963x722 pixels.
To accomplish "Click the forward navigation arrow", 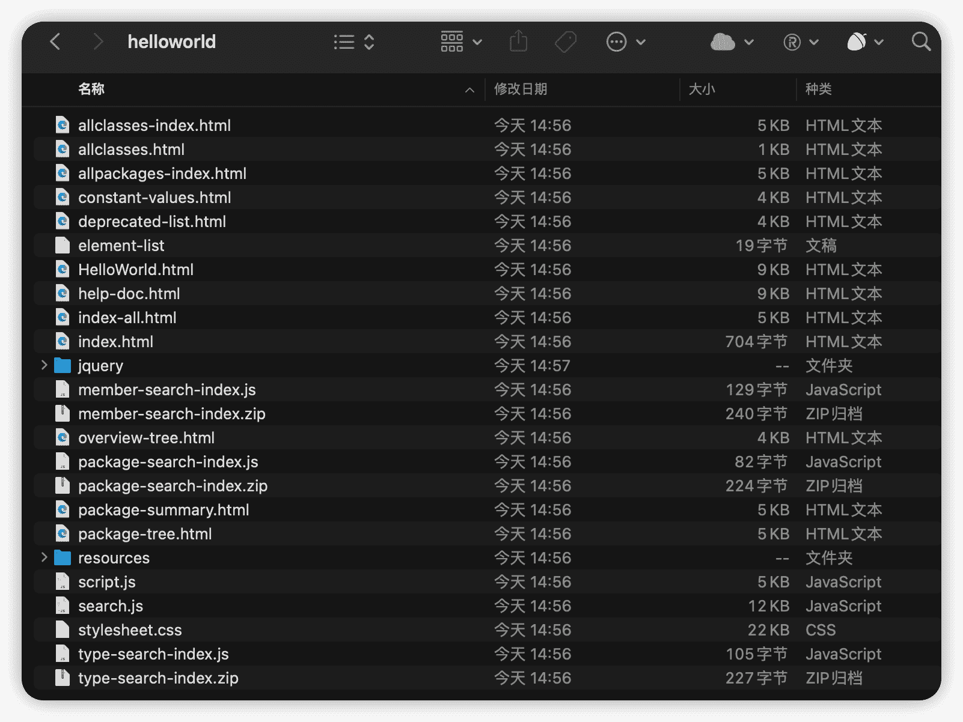I will (x=98, y=42).
